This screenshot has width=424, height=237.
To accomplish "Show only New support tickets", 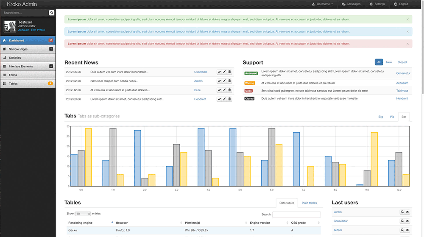I will click(389, 62).
